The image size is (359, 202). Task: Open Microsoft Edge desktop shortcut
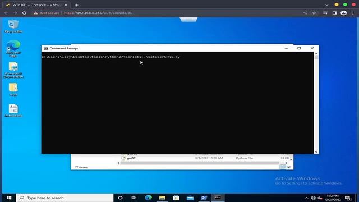(13, 48)
